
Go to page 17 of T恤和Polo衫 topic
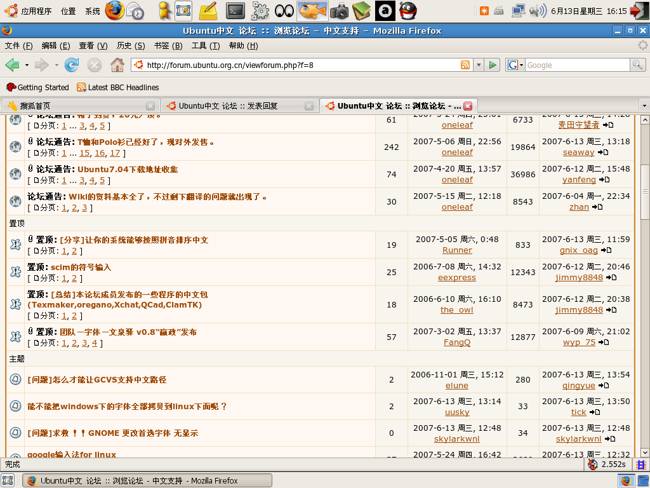(115, 153)
